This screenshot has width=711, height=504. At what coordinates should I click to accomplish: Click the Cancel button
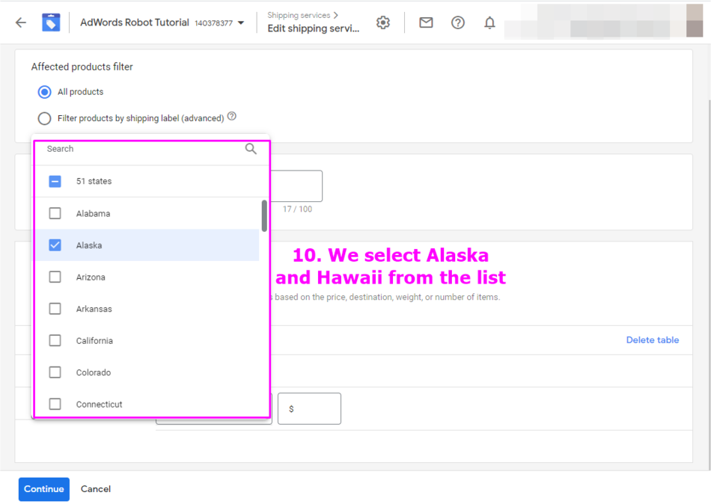click(x=96, y=489)
